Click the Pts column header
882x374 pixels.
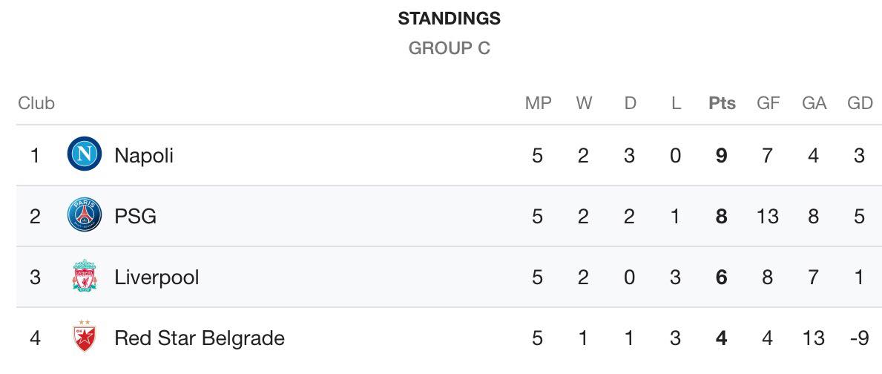coord(722,103)
